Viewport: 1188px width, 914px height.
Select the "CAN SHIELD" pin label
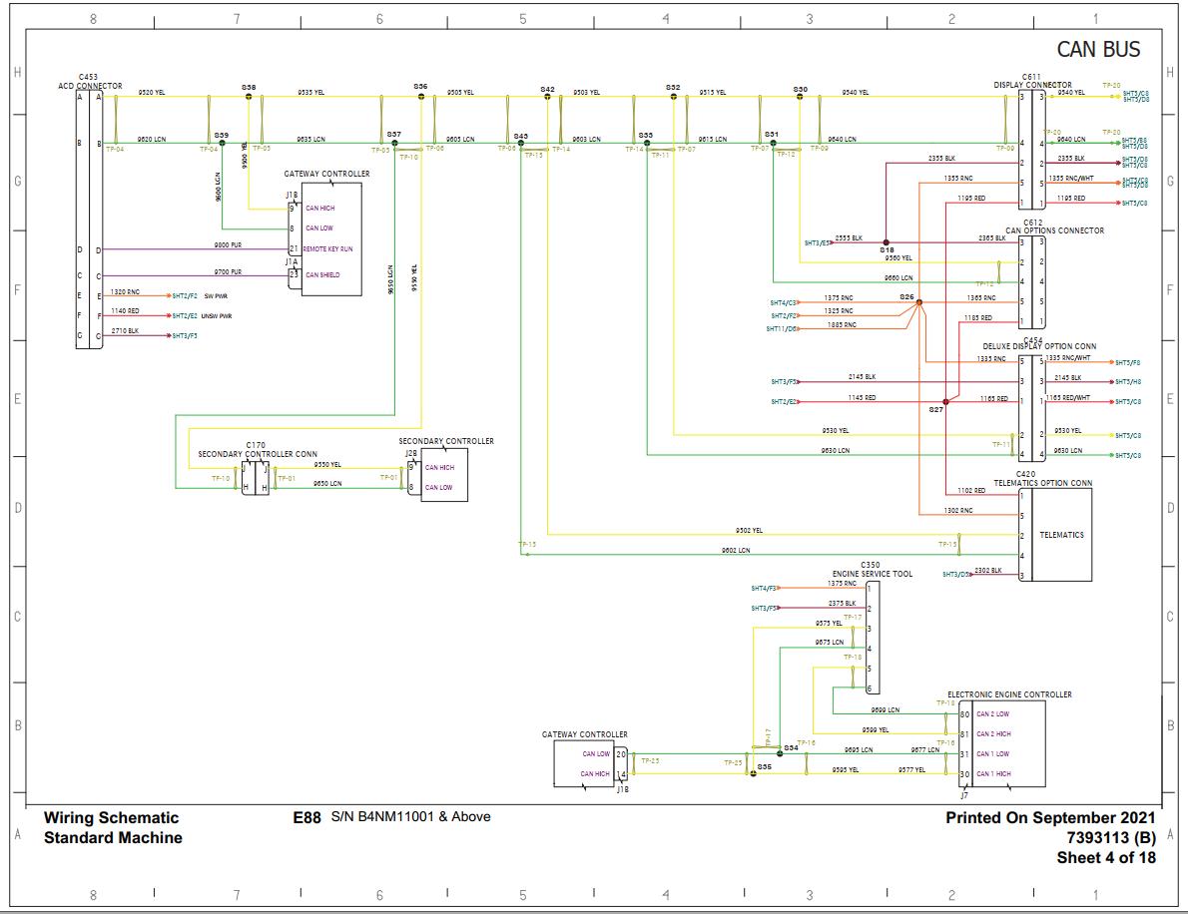(322, 274)
